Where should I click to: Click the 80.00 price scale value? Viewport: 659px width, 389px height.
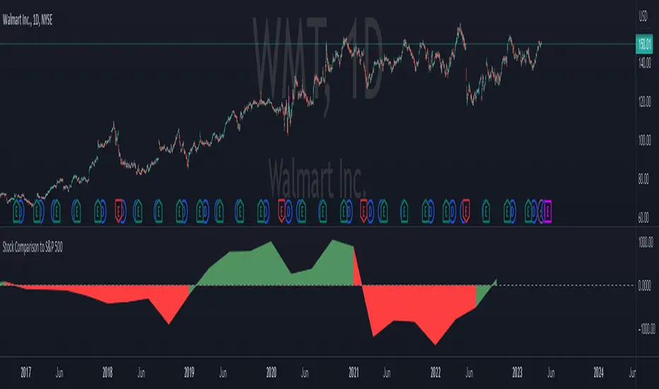[x=644, y=179]
